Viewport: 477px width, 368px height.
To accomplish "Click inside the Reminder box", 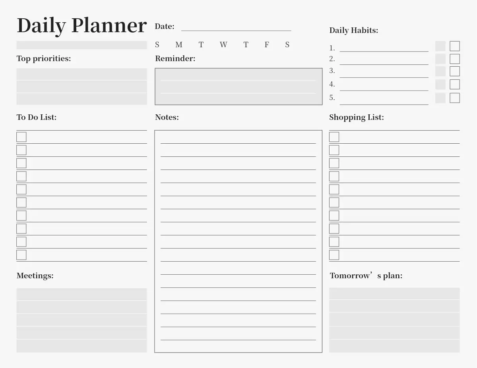I will (x=238, y=87).
